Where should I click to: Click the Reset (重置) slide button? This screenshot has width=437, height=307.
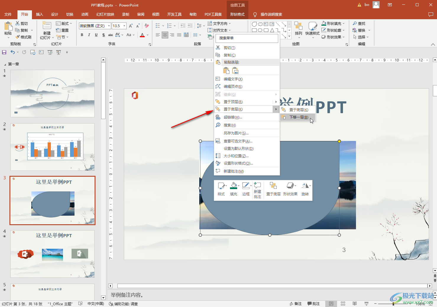(62, 30)
